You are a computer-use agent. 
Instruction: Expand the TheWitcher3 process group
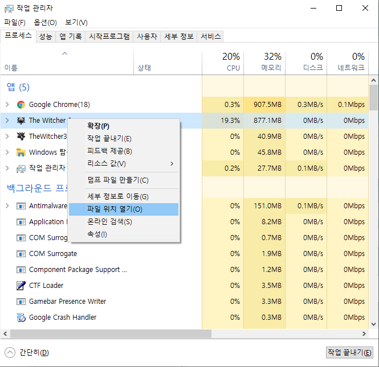pos(7,137)
